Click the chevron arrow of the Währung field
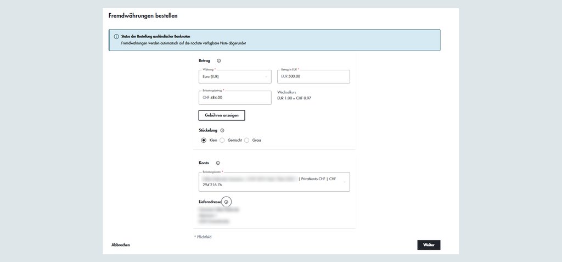The height and width of the screenshot is (262, 562). tap(267, 77)
